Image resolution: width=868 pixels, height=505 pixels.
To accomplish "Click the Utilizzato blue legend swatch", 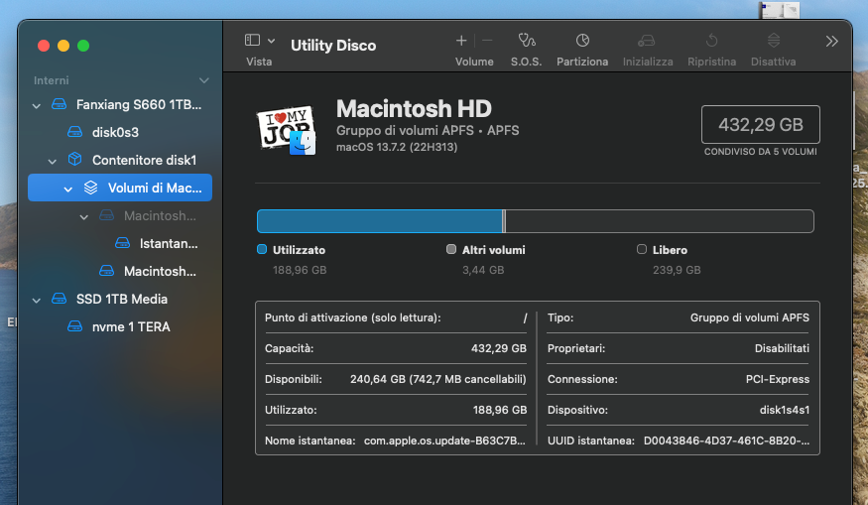I will 262,249.
